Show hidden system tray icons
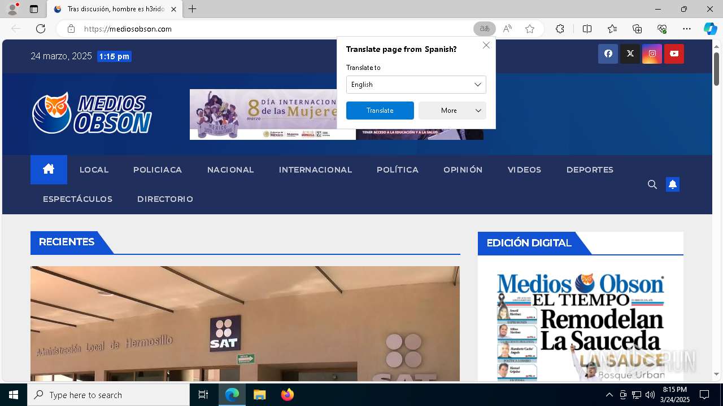The image size is (723, 406). pyautogui.click(x=609, y=395)
